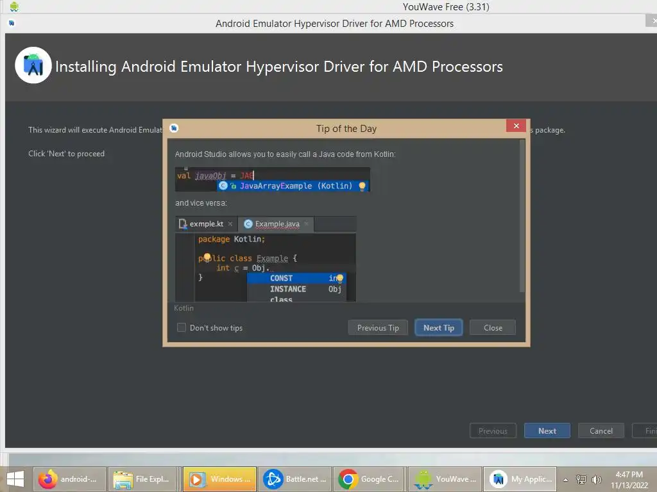The image size is (657, 492).
Task: Click the tip's first code screenshot image
Action: (x=272, y=179)
